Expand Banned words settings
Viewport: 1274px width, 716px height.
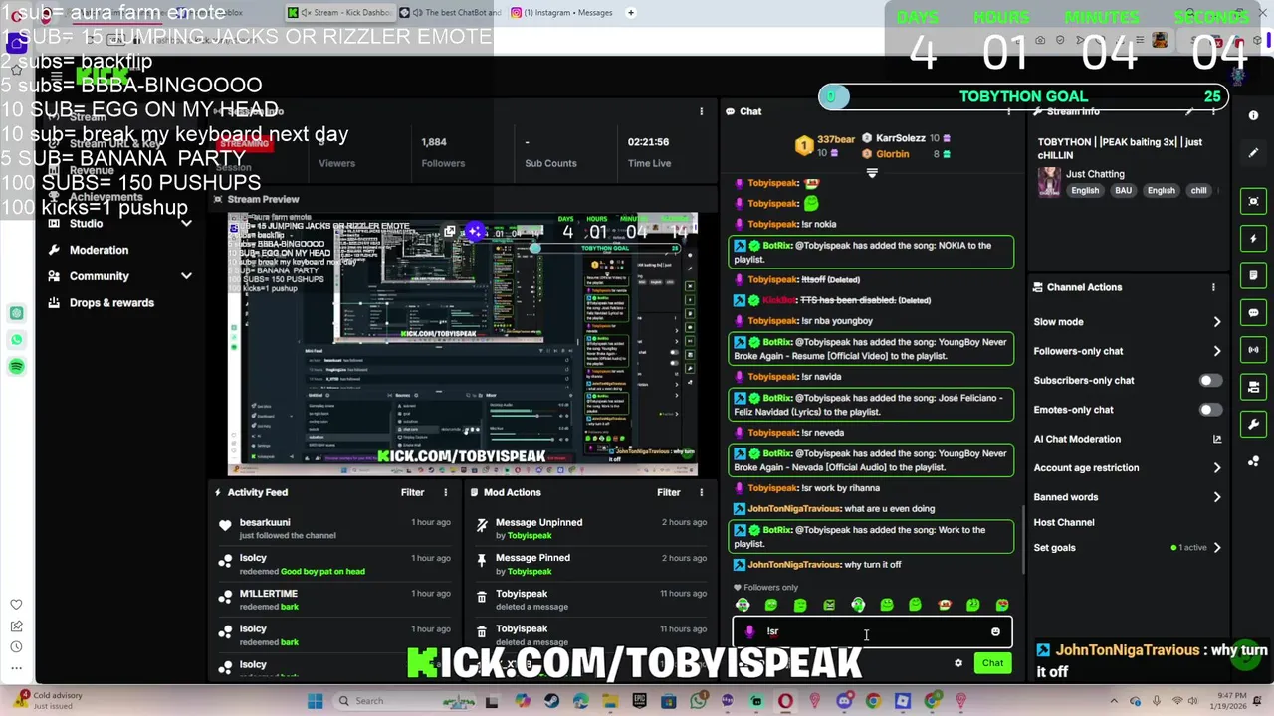(1216, 497)
